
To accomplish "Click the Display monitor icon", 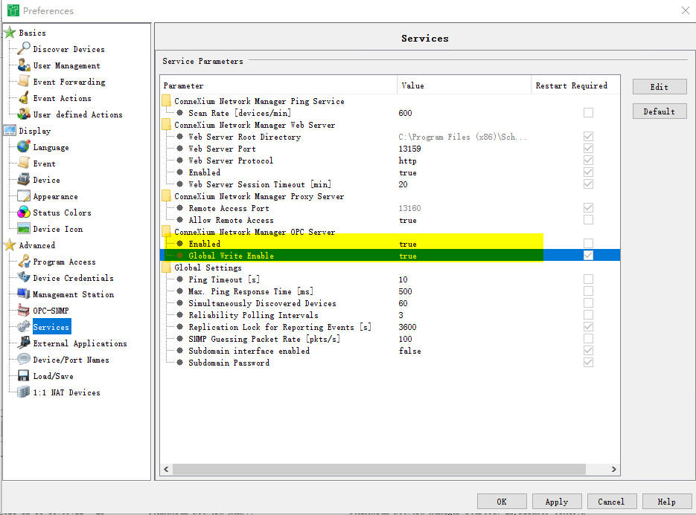I will coord(10,130).
